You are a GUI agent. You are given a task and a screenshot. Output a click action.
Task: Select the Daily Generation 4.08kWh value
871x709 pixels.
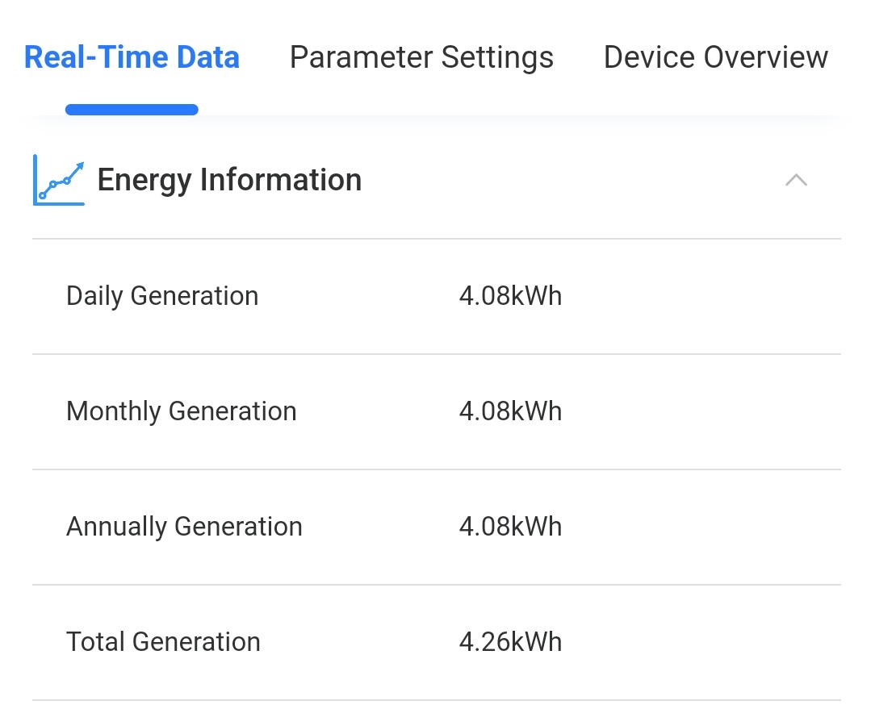tap(510, 296)
